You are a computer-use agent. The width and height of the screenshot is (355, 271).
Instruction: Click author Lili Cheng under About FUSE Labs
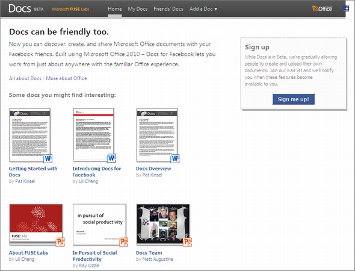[x=25, y=259]
